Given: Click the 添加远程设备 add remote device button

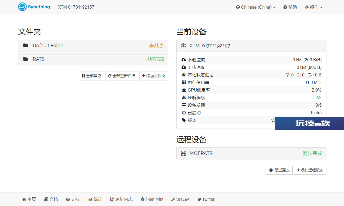Looking at the screenshot, I should click(310, 170).
